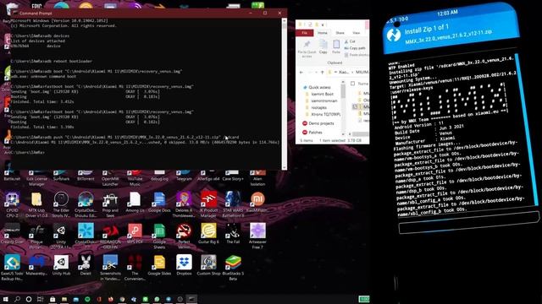This screenshot has height=304, width=542.
Task: Click the Paste ribbon button
Action: 336,46
